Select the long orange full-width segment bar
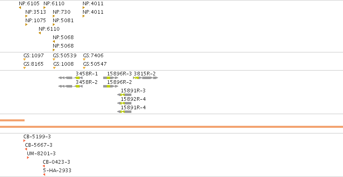Viewport: 343px width, 177px height. click(172, 127)
